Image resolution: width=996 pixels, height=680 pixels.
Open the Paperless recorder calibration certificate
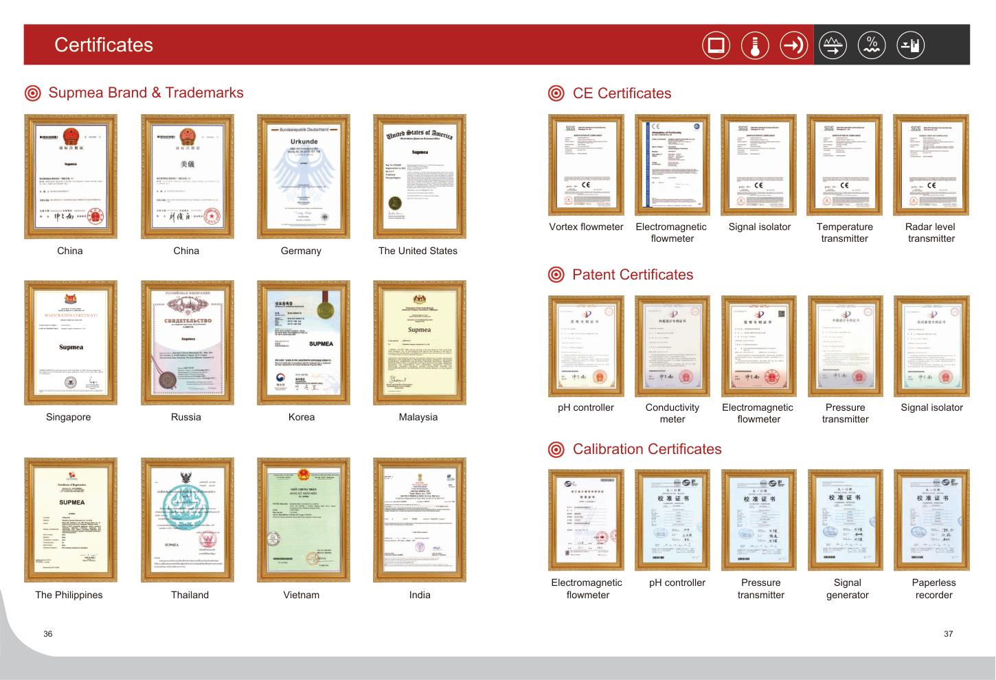(x=931, y=520)
